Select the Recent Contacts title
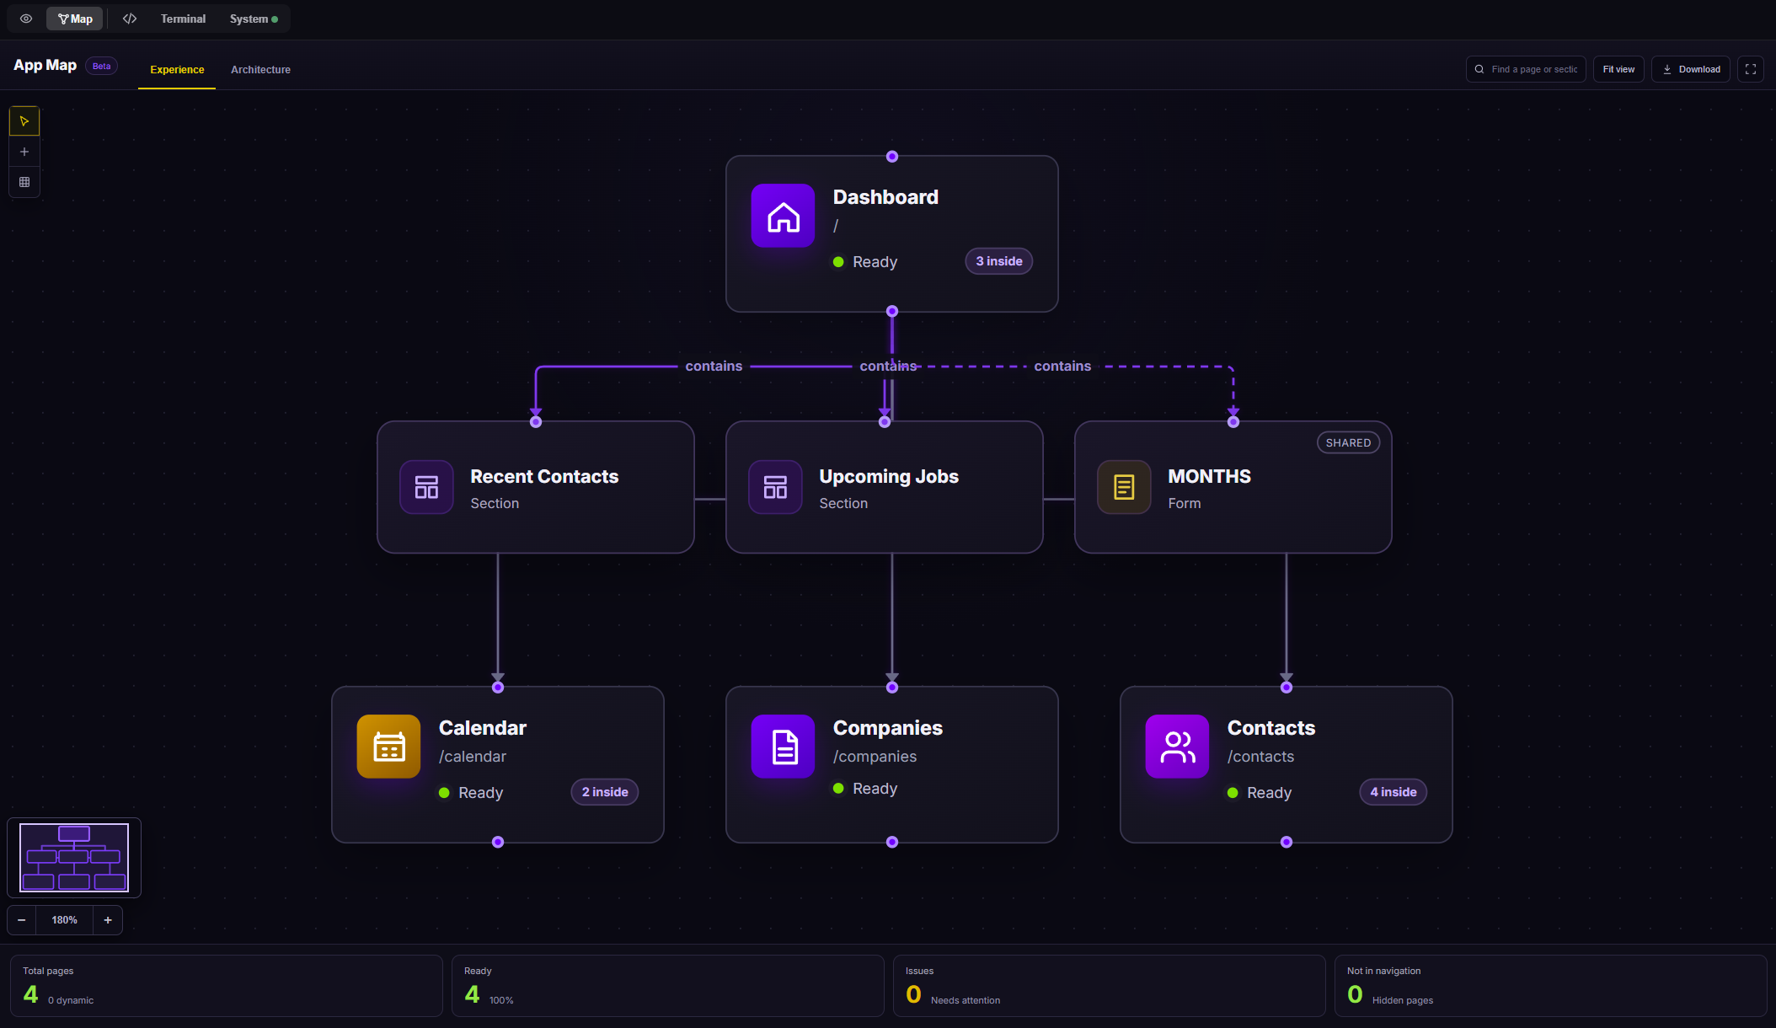 coord(544,477)
